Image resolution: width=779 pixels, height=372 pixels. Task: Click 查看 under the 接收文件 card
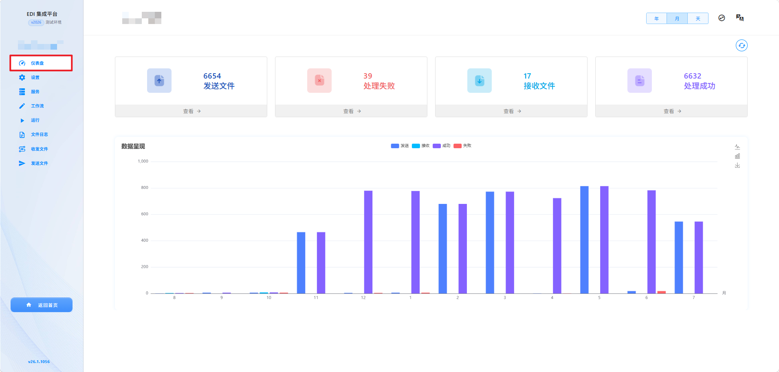(x=512, y=111)
